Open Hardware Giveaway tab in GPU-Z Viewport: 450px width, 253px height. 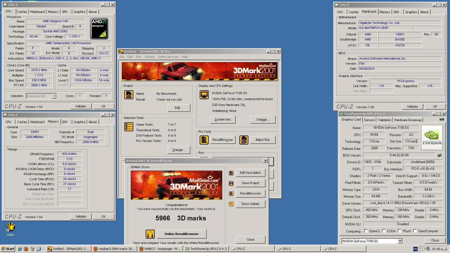coord(408,120)
